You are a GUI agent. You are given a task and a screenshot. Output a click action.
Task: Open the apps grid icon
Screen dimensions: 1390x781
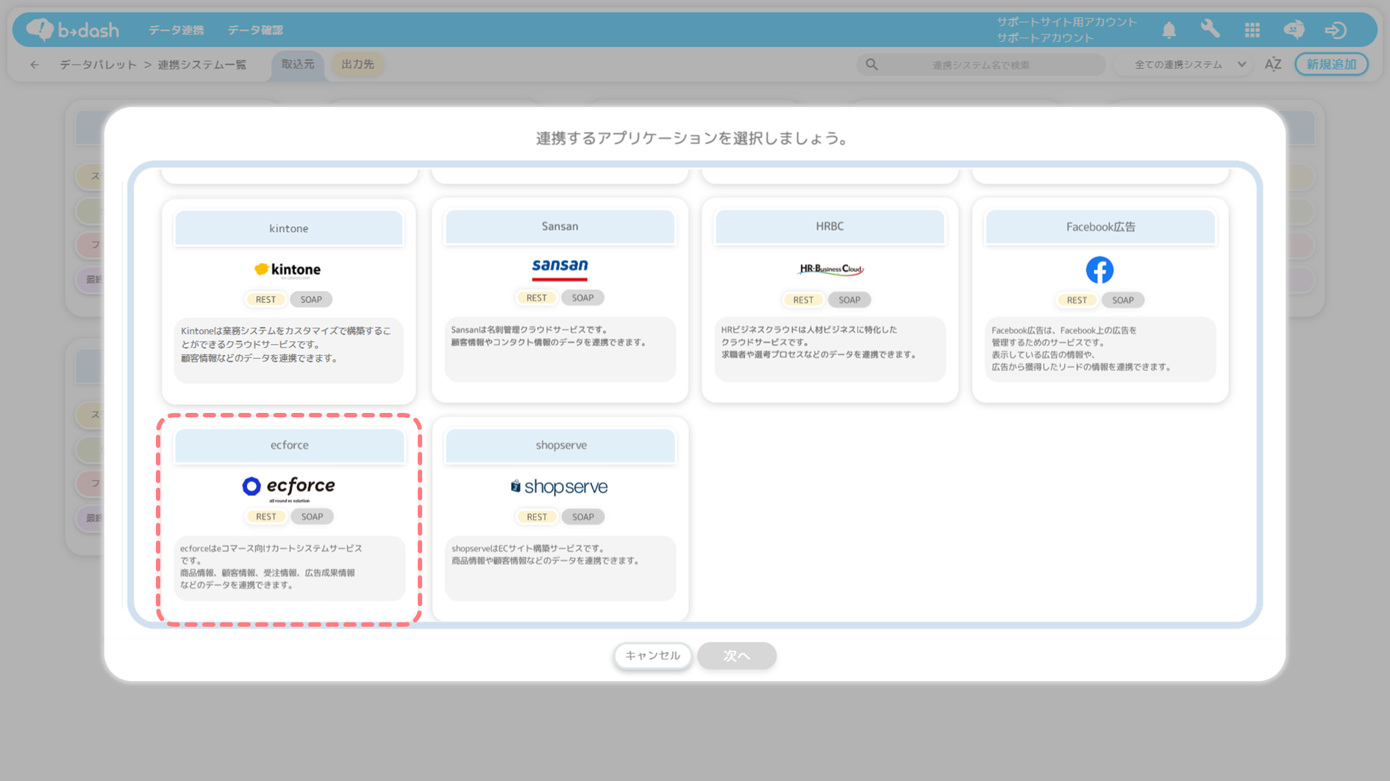[1252, 30]
